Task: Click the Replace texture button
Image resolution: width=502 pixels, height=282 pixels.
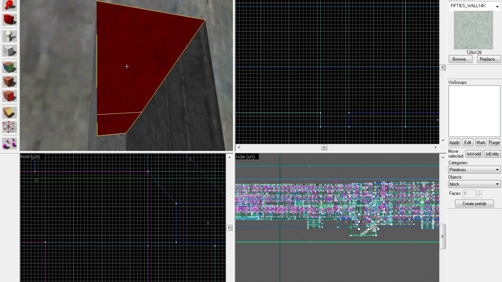Action: 488,59
